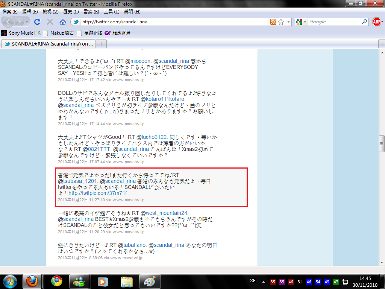The height and width of the screenshot is (289, 385).
Task: Open the Adblock Plus ABP icon
Action: coord(376,22)
